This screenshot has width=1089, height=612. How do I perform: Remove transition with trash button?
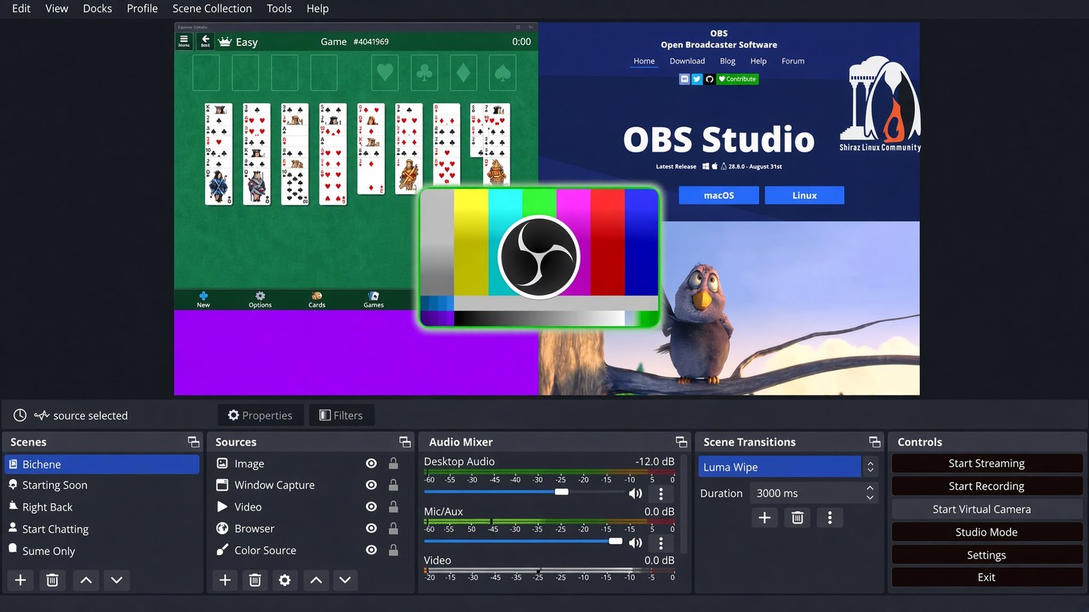coord(797,518)
